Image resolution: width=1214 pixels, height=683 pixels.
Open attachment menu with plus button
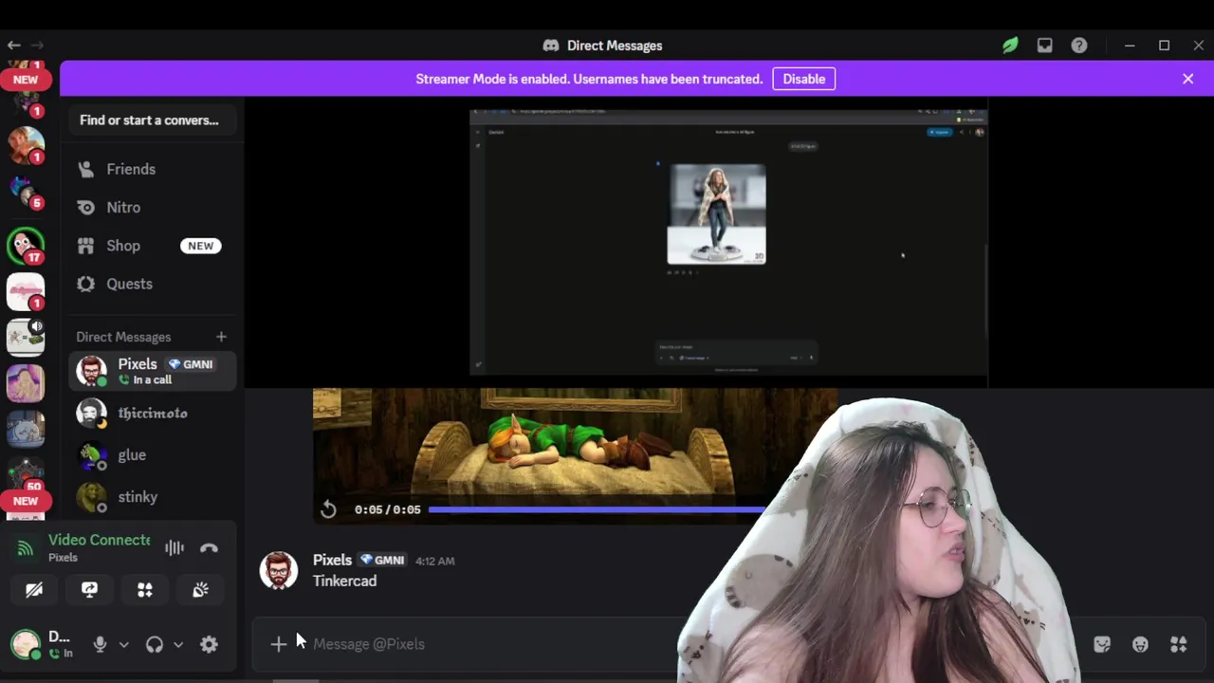tap(278, 644)
